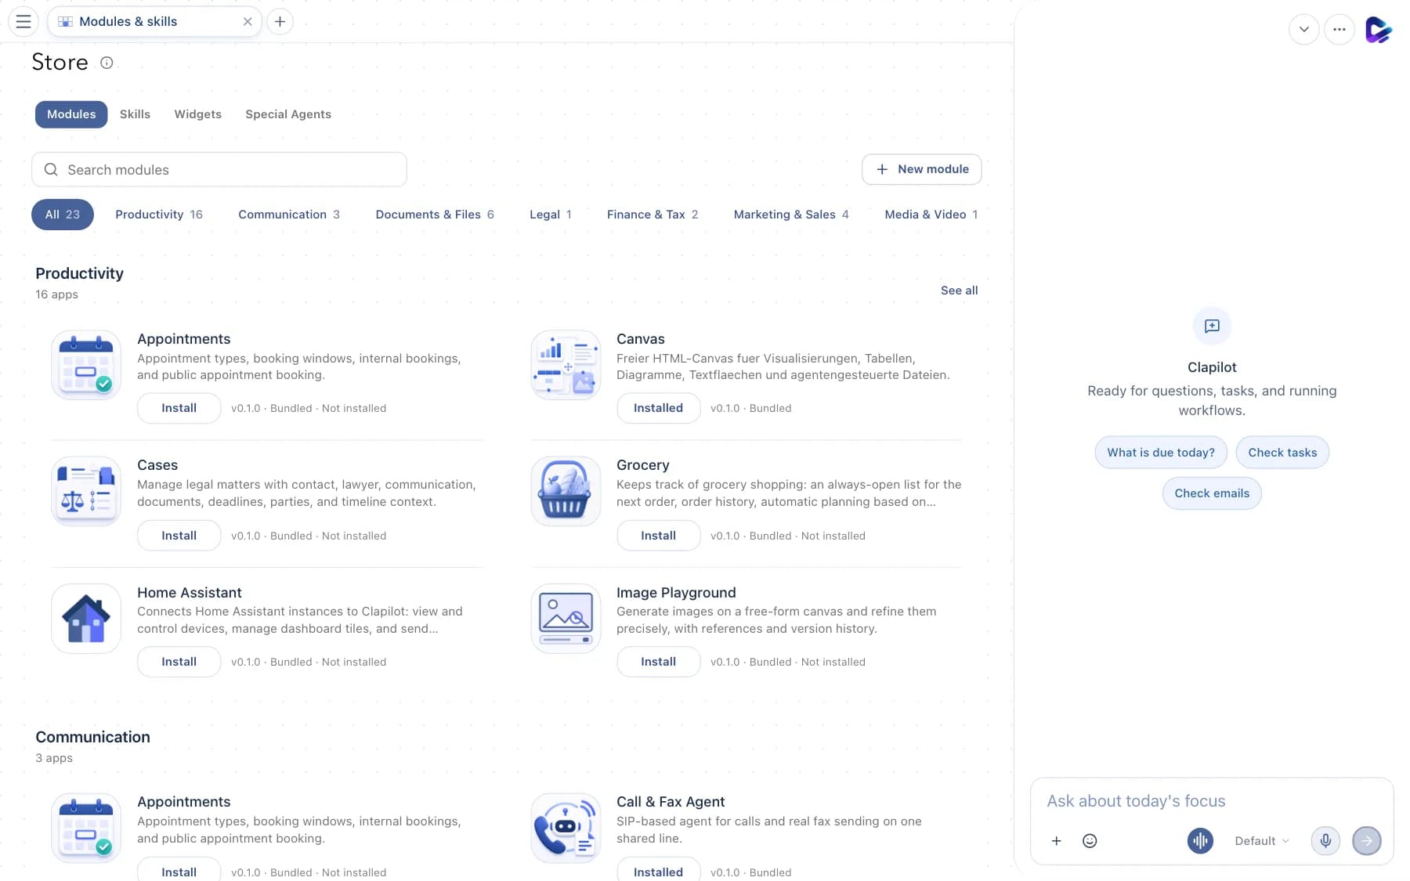1410x881 pixels.
Task: Click the Communication Appointments calendar icon
Action: tap(86, 828)
